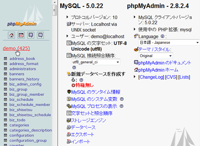200x146 pixels.
Task: Click help icon beside MySQL プロセスの表示
Action: [x=122, y=106]
